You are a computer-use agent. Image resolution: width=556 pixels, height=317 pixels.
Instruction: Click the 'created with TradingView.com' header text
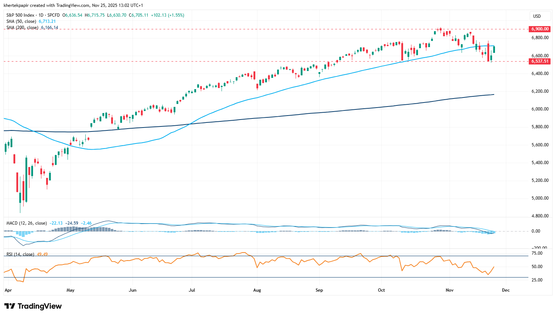(x=60, y=5)
